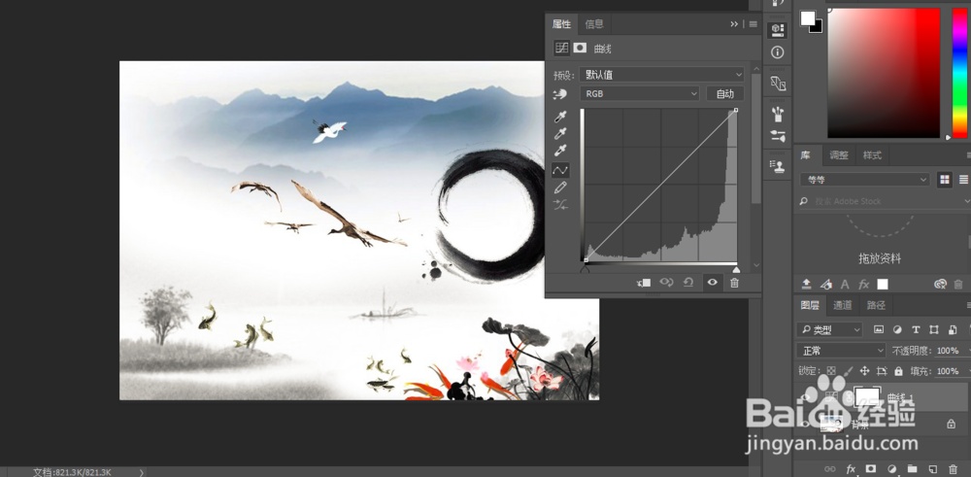Open the Info panel icon in the dock
This screenshot has height=477, width=971.
pyautogui.click(x=777, y=52)
